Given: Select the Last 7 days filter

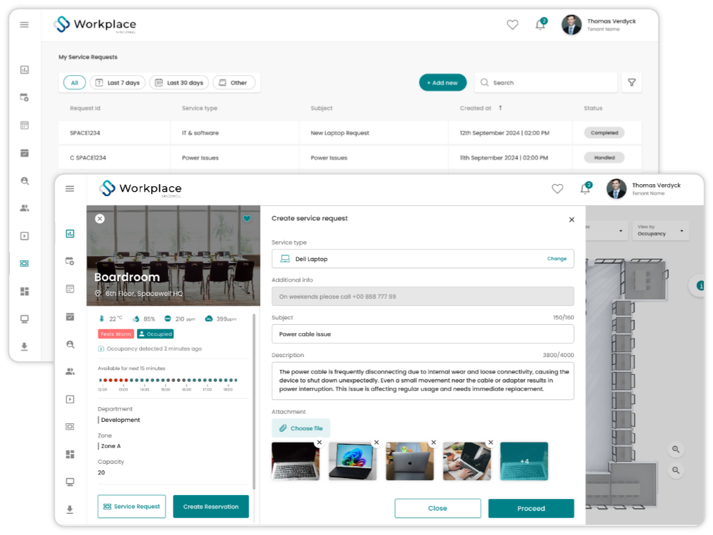Looking at the screenshot, I should (118, 83).
